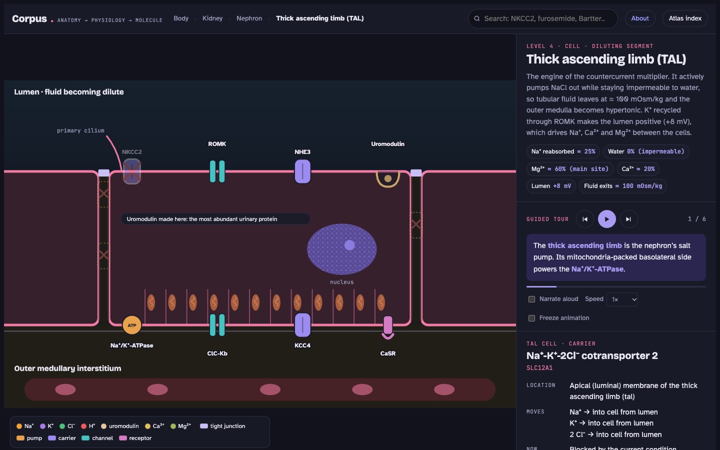Click the Lumen +8 mV chip
This screenshot has width=720, height=450.
tap(551, 186)
